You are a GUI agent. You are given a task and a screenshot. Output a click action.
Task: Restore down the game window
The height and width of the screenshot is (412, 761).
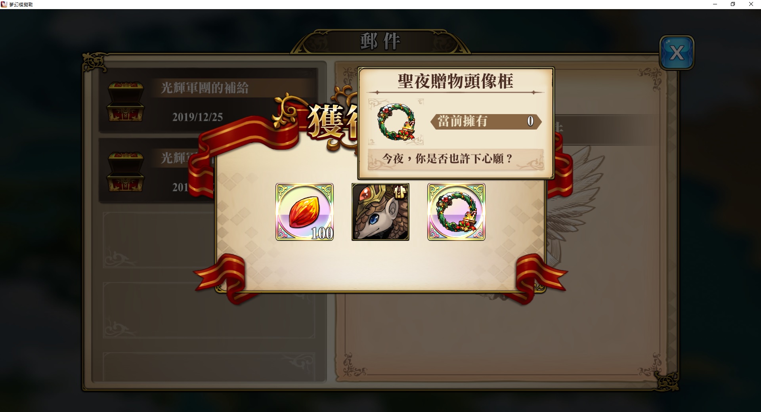733,4
